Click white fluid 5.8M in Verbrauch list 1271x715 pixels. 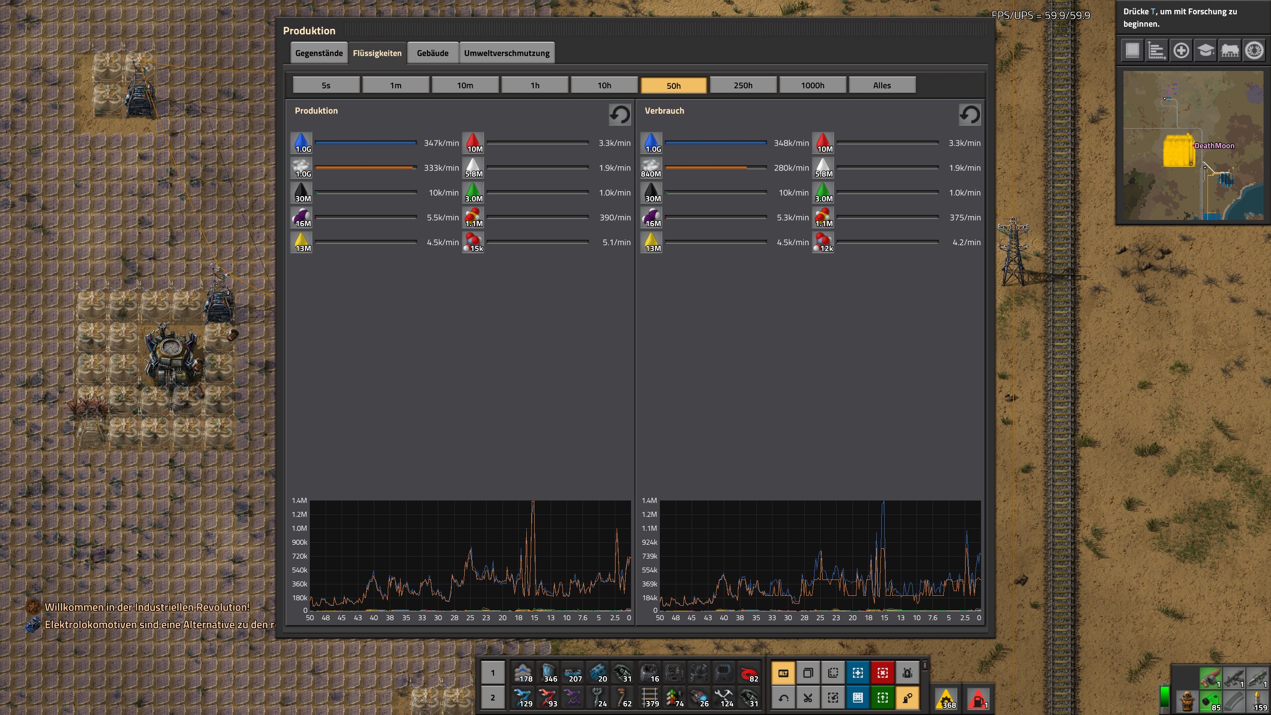tap(823, 168)
